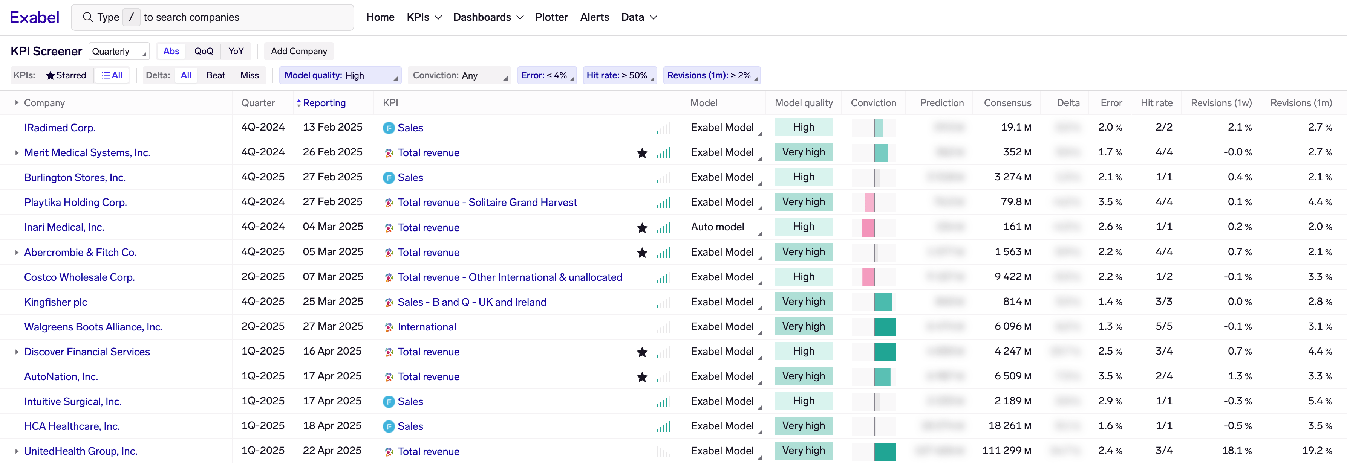The image size is (1347, 463).
Task: Open the Data menu
Action: point(639,17)
